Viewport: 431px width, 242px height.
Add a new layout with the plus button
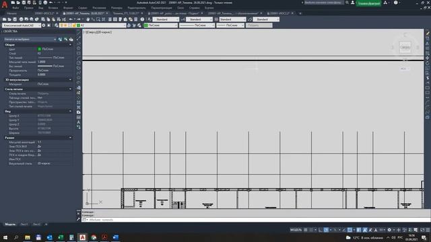coord(46,224)
